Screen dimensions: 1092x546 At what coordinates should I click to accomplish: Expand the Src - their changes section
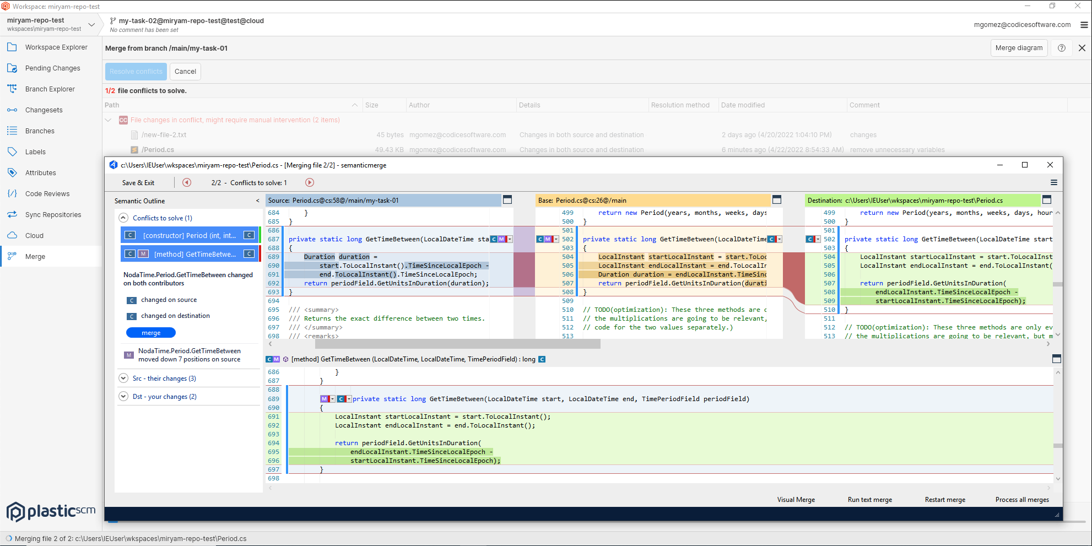point(123,378)
